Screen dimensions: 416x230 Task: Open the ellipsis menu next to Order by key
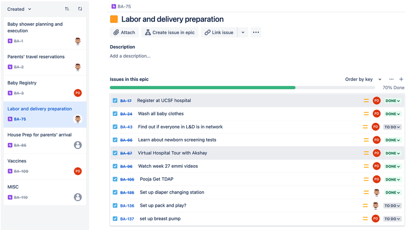click(391, 79)
